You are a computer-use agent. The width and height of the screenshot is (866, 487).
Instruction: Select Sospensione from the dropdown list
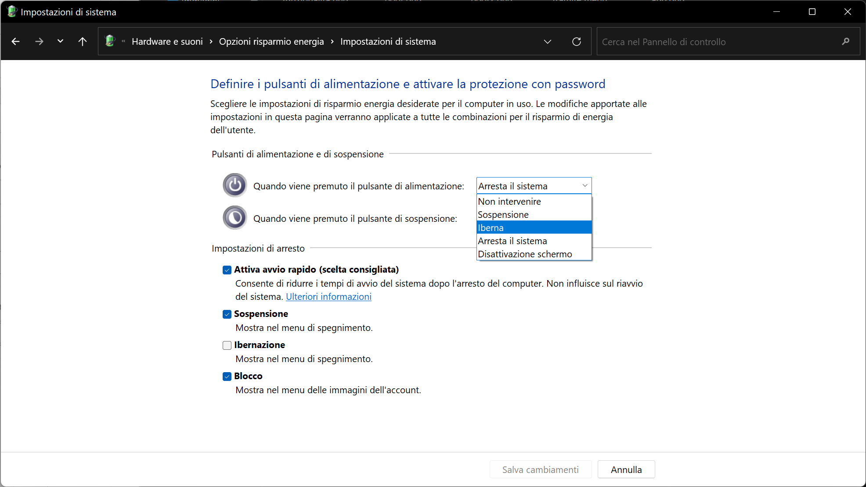(x=534, y=215)
